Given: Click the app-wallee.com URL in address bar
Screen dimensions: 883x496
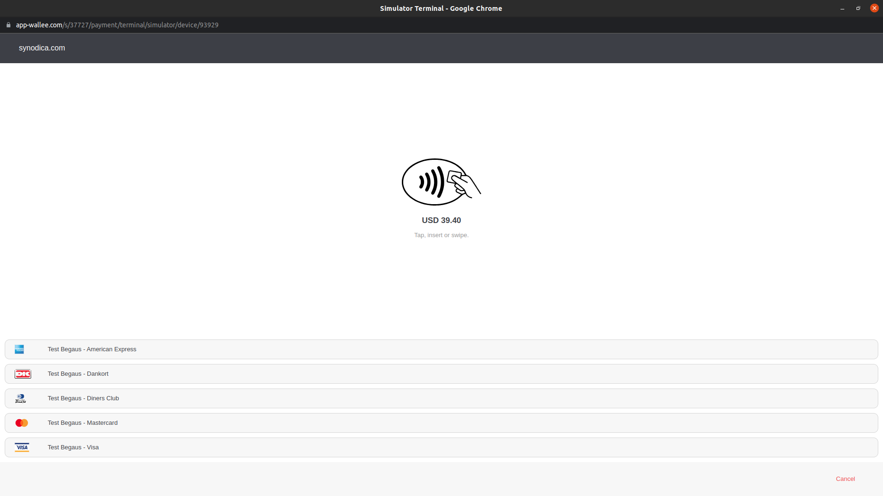Looking at the screenshot, I should pyautogui.click(x=117, y=25).
